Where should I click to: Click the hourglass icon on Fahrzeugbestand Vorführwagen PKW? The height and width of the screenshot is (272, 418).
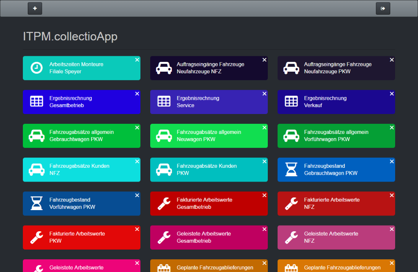pos(36,203)
